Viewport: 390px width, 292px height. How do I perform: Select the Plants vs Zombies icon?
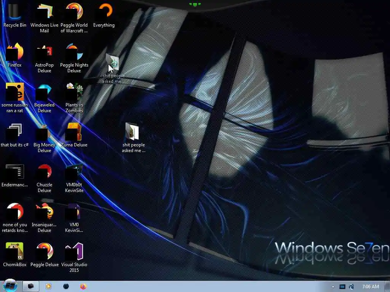(74, 98)
